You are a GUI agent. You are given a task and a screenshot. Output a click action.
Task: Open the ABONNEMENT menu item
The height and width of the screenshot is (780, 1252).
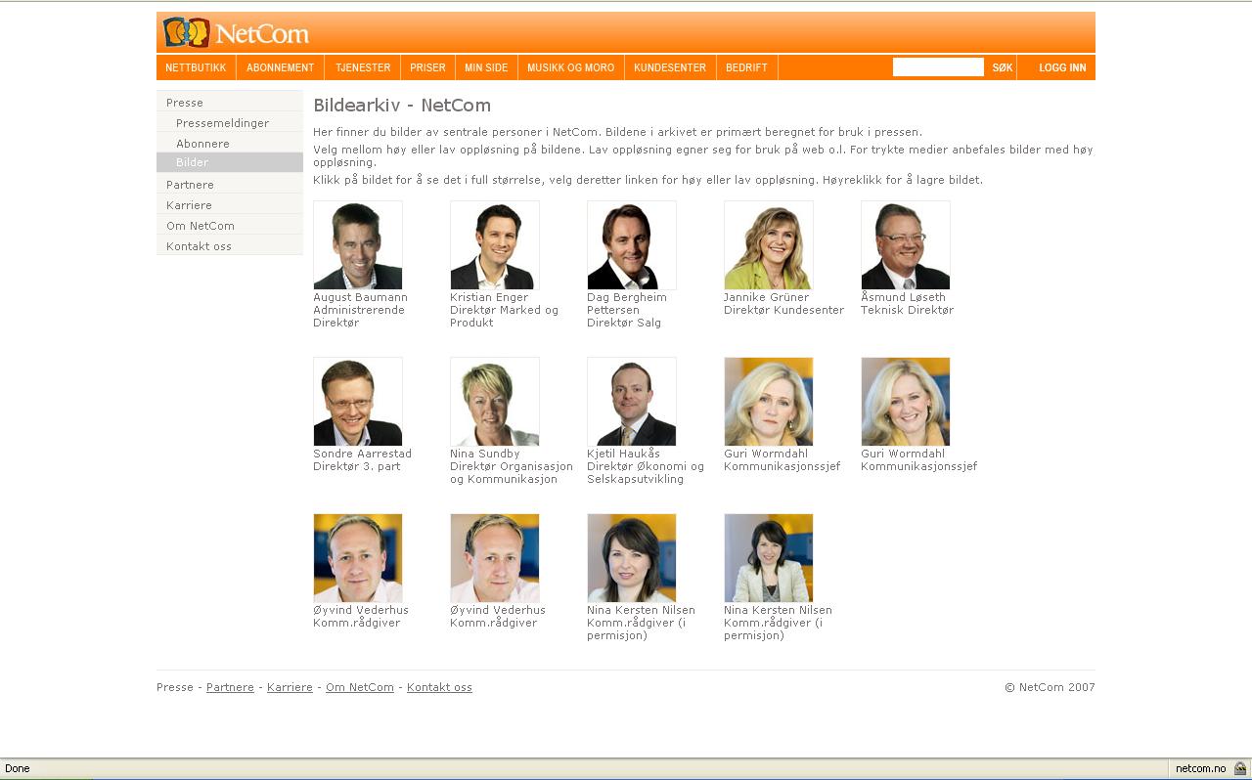(280, 67)
